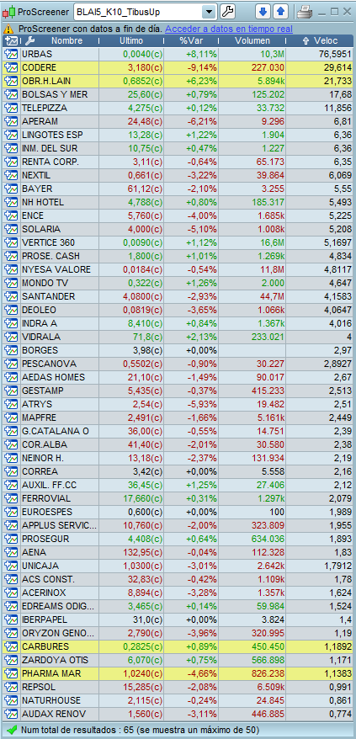Click the blue up arrow button
356x739 pixels.
pyautogui.click(x=280, y=11)
